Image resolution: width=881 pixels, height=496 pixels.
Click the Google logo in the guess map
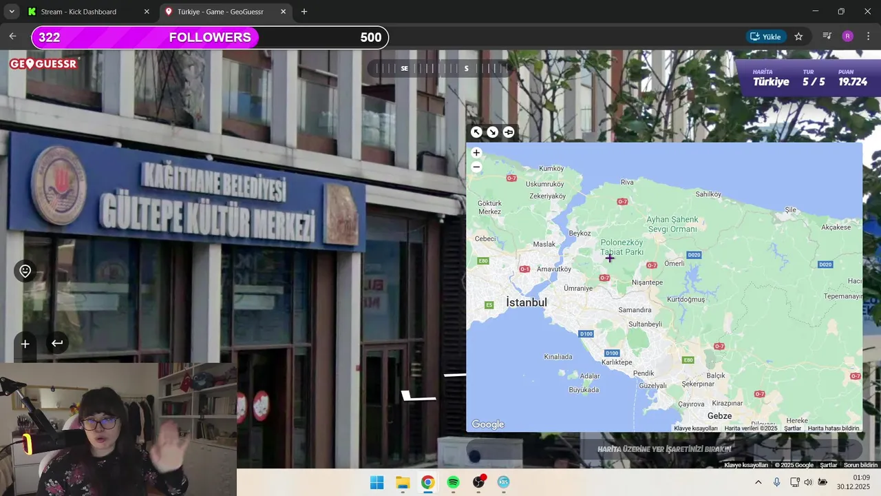pos(488,424)
